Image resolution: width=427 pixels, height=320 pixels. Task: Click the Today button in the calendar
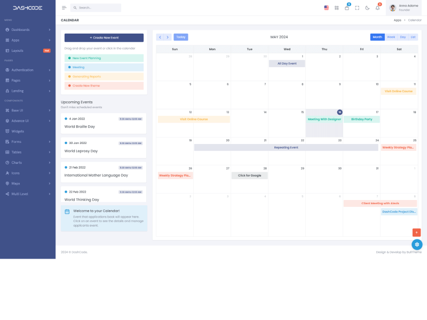point(180,37)
